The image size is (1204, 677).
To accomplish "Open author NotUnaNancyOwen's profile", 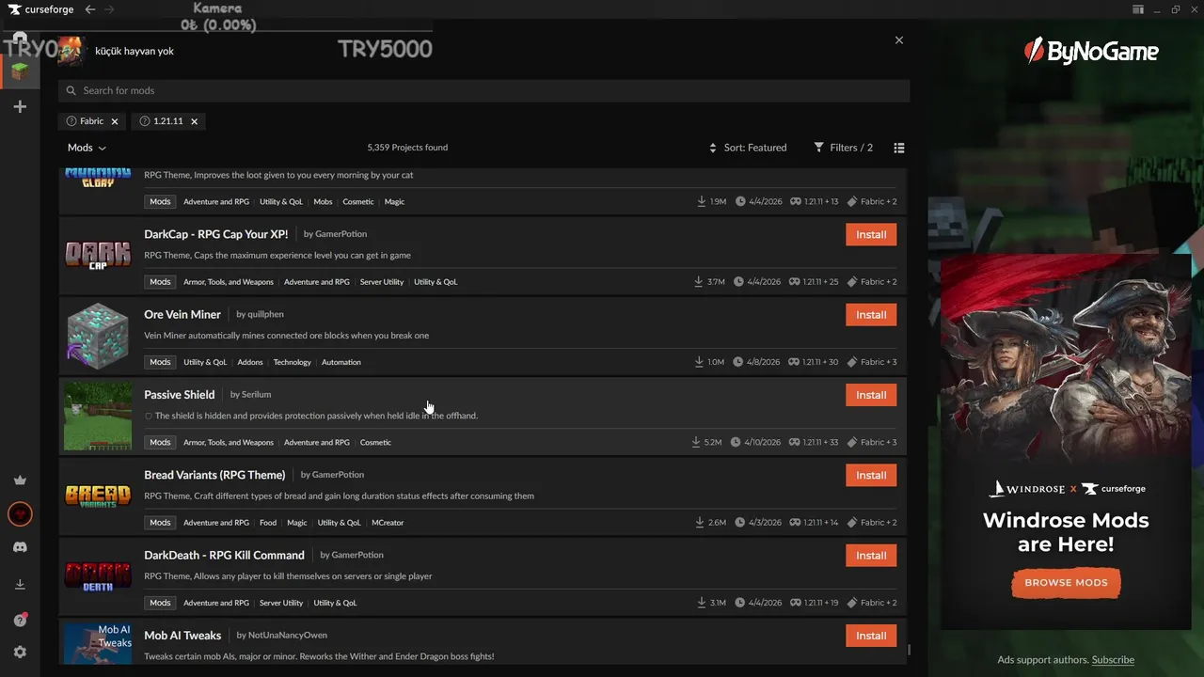I will click(287, 636).
